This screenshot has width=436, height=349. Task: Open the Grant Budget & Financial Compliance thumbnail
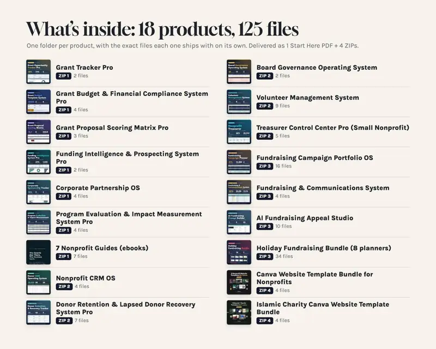point(38,101)
